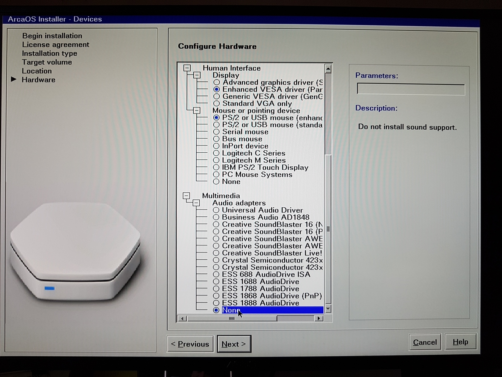Viewport: 502px width, 377px height.
Task: Select Advanced graphics driver radio button
Action: (x=217, y=82)
